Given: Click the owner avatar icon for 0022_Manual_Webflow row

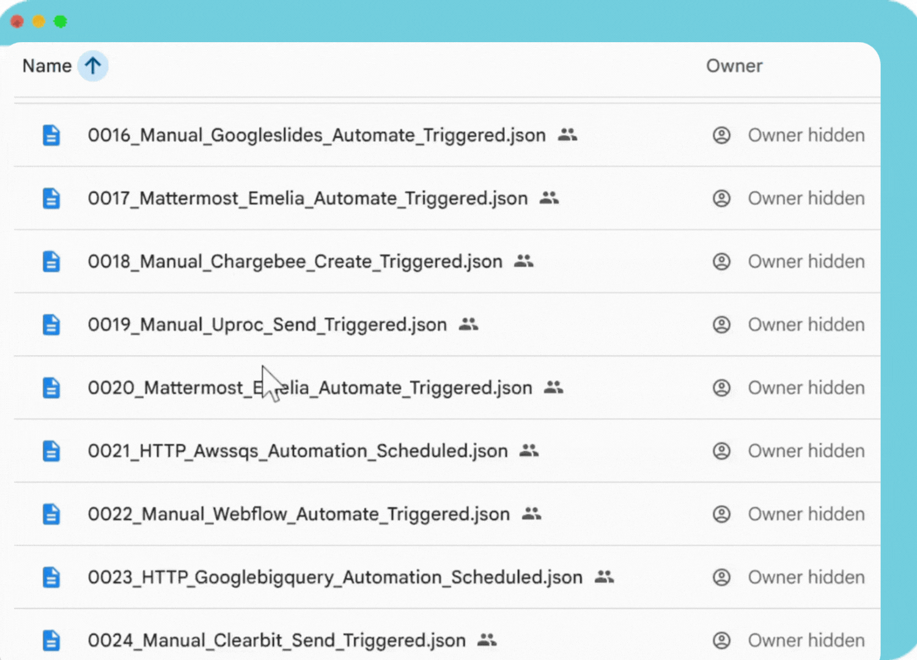Looking at the screenshot, I should (722, 514).
